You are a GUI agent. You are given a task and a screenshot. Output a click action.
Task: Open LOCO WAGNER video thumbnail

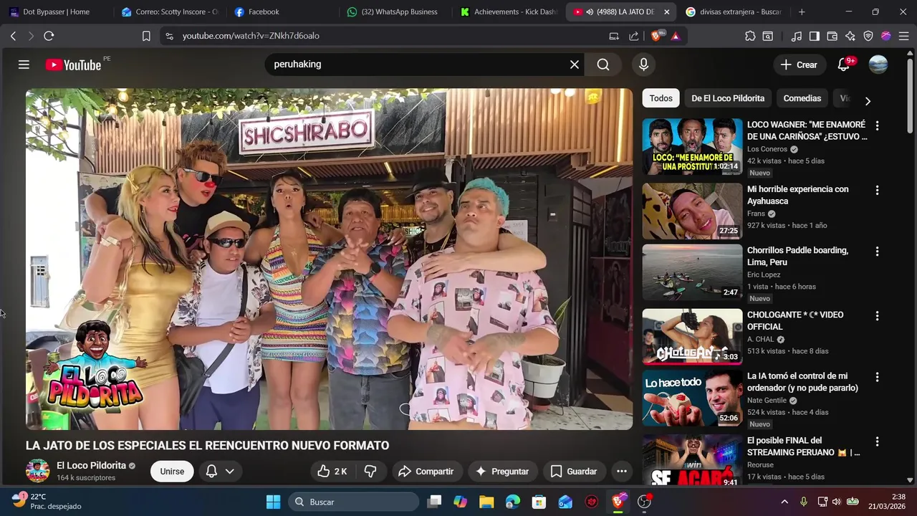tap(692, 147)
